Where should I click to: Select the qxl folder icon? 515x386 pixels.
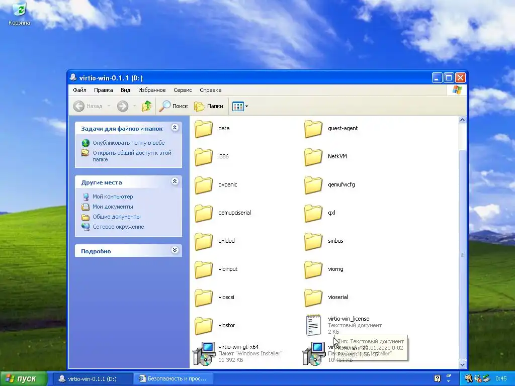click(x=313, y=213)
